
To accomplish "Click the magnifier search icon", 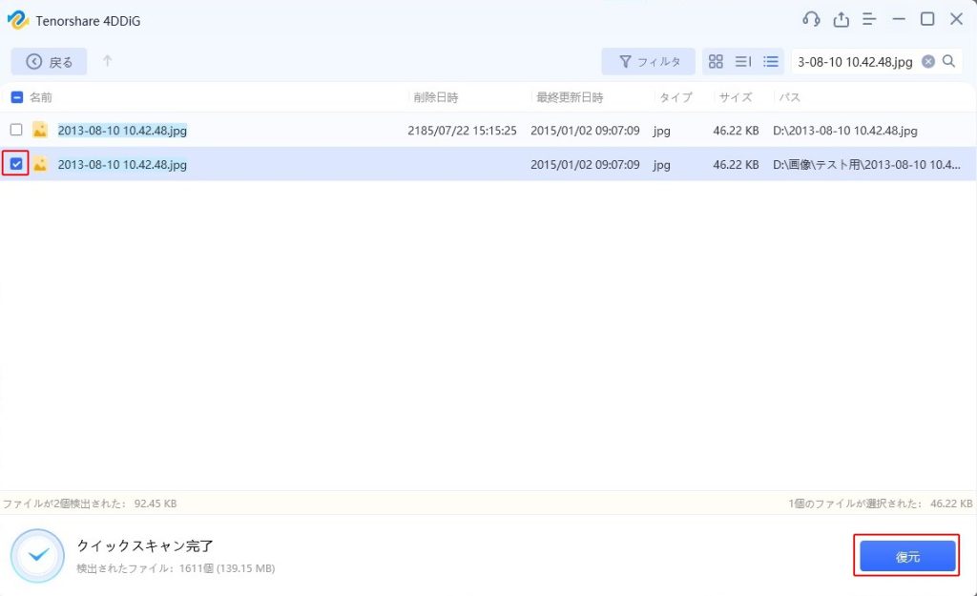I will (949, 62).
